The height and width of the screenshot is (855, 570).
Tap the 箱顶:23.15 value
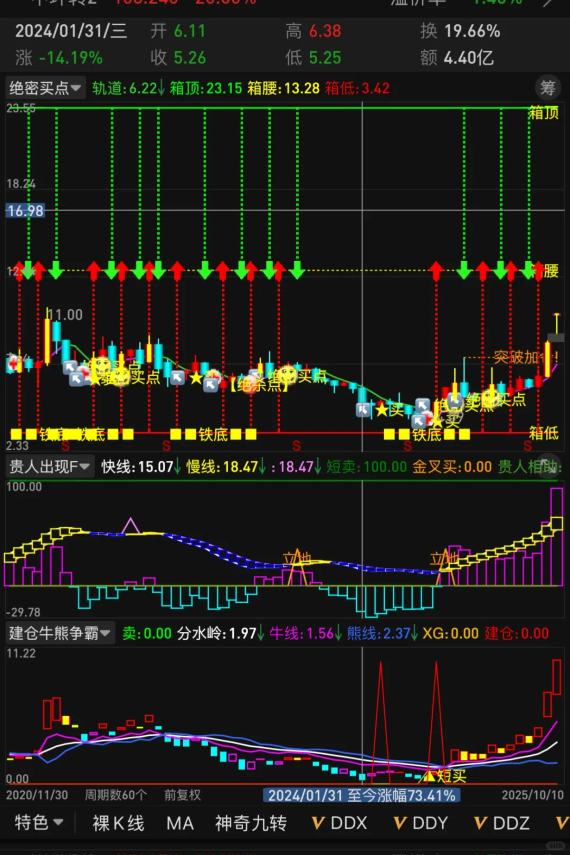tap(206, 88)
